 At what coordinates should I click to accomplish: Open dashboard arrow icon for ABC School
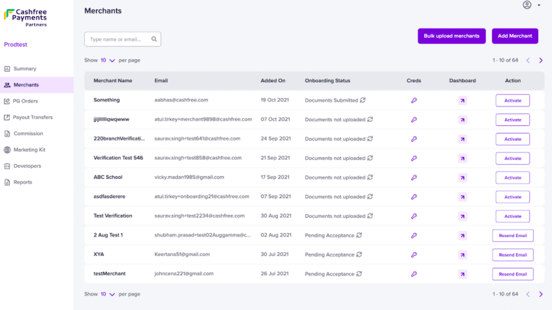pyautogui.click(x=462, y=178)
